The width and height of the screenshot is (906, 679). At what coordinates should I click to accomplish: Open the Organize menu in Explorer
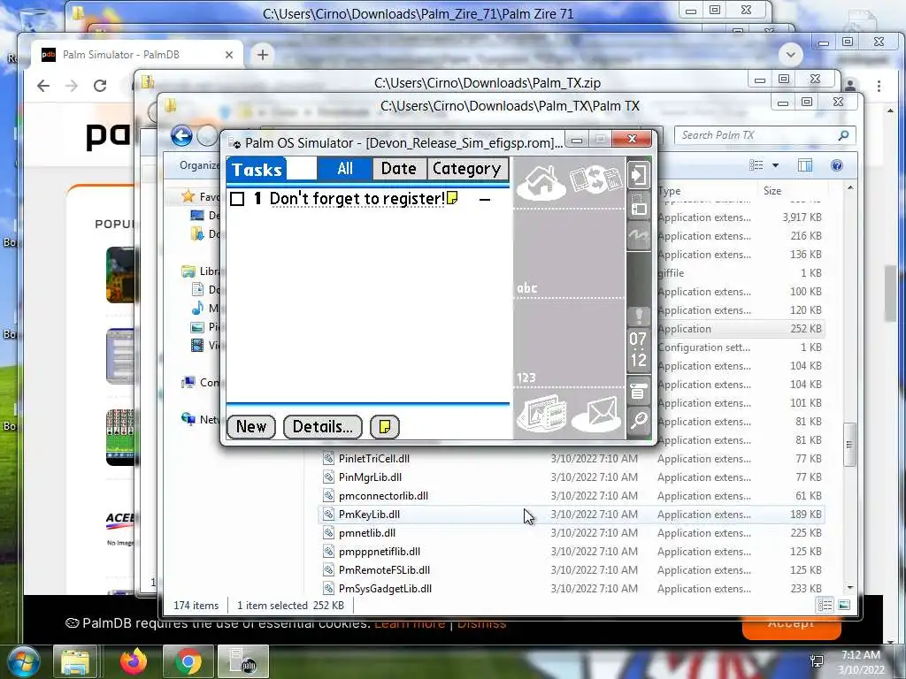pyautogui.click(x=199, y=165)
